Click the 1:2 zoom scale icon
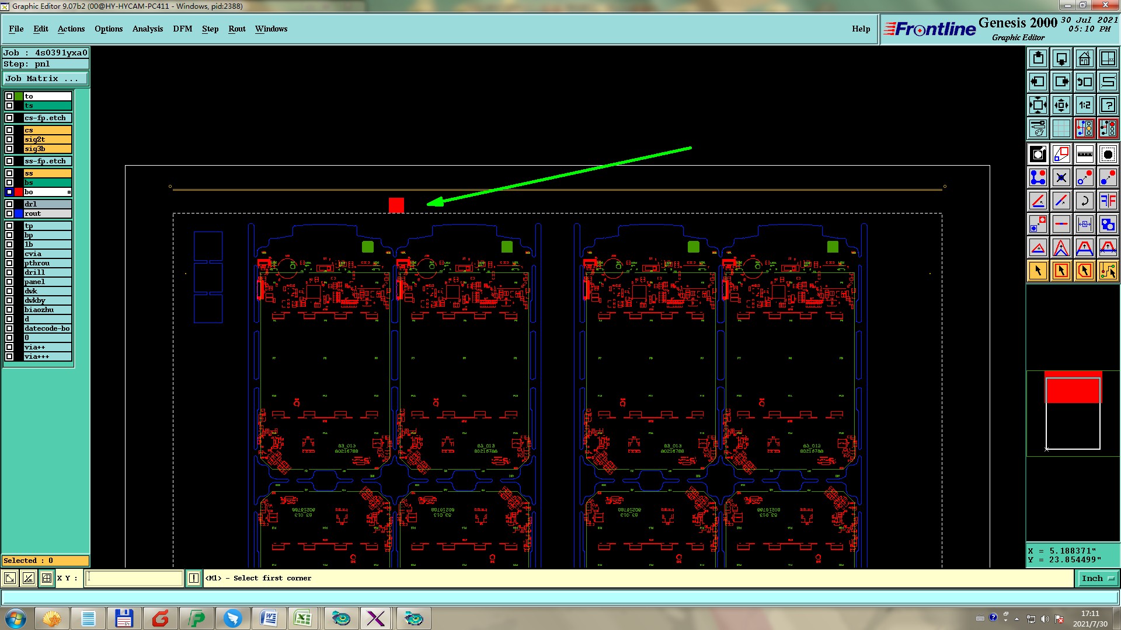This screenshot has width=1121, height=630. 1084,105
